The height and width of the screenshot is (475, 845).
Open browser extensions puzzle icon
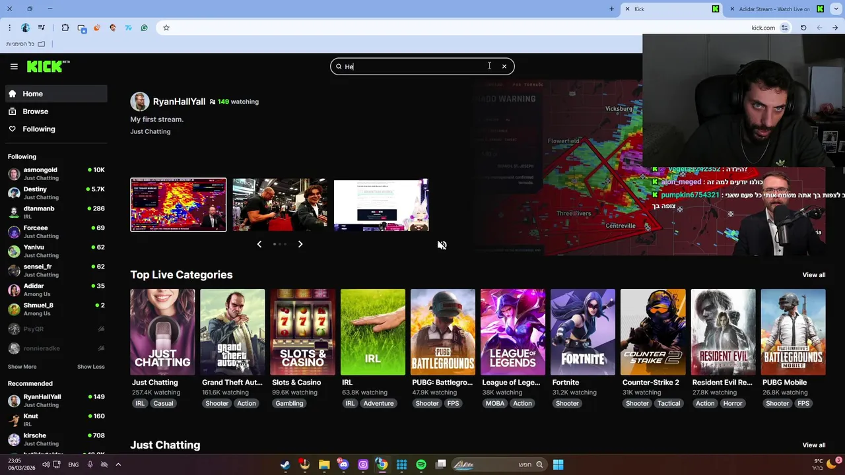[x=65, y=28]
